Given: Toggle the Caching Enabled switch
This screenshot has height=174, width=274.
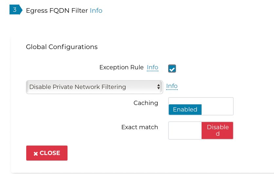Looking at the screenshot, I should tap(201, 106).
